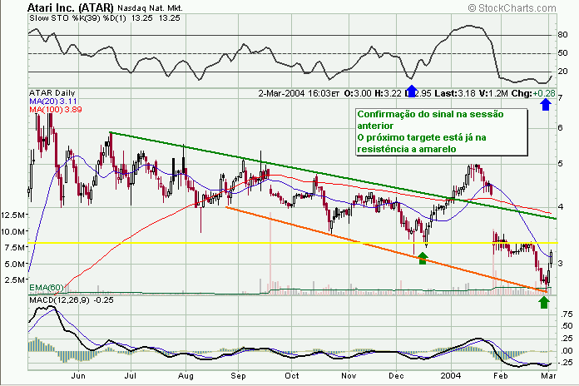
Task: Click the Chg:+0.28 change value
Action: (x=533, y=93)
